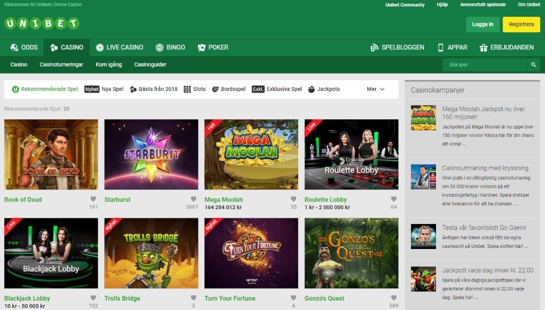Favorite Blackjack Lobby with heart icon

coord(93,298)
